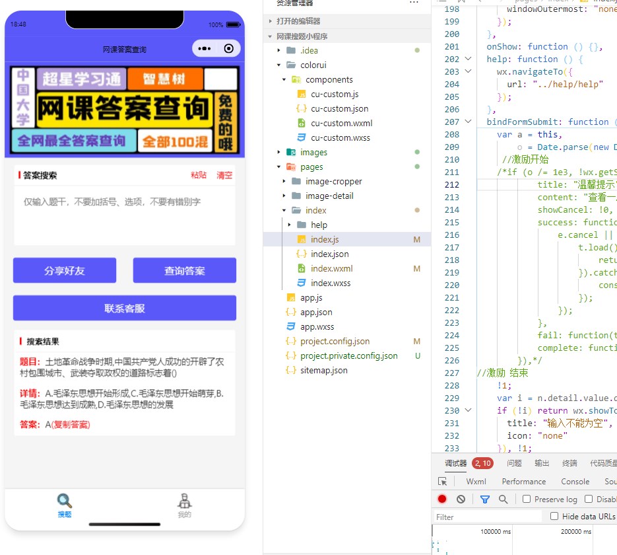Screen dimensions: 617x555
Task: Enable the Disable cache checkbox
Action: pyautogui.click(x=589, y=499)
